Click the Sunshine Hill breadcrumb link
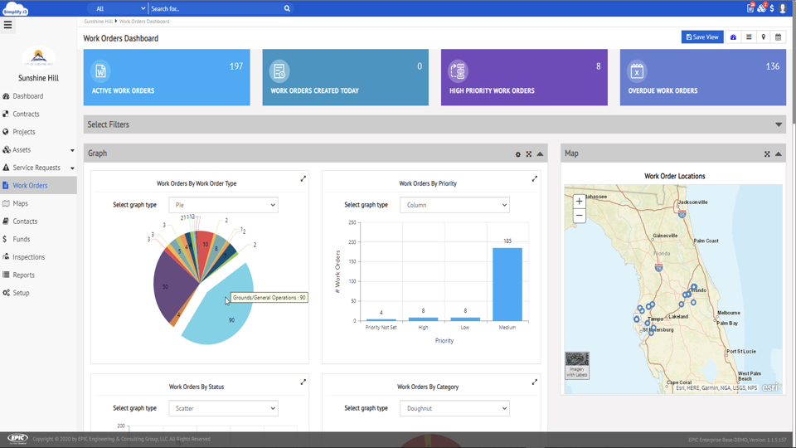 (x=98, y=22)
